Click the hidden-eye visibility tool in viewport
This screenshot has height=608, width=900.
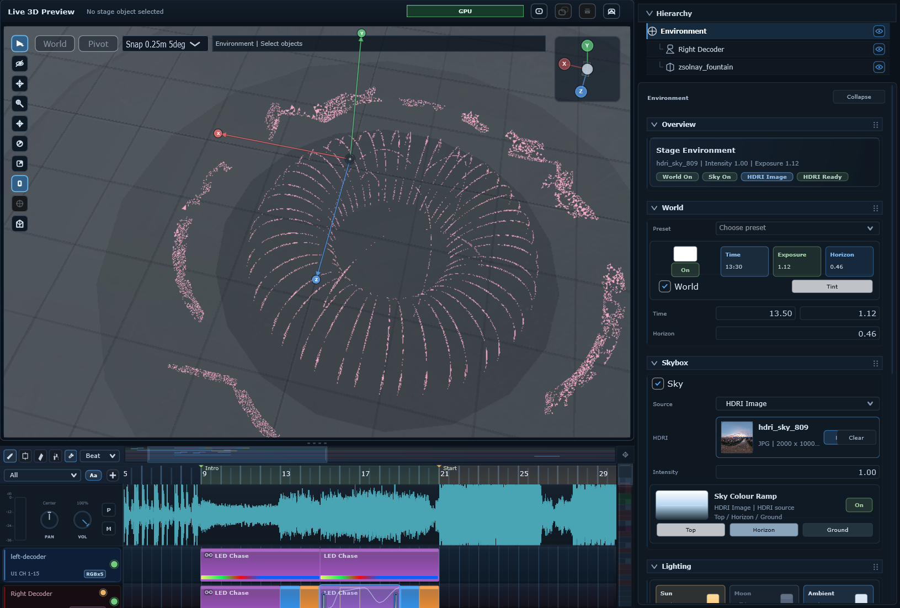pos(20,63)
